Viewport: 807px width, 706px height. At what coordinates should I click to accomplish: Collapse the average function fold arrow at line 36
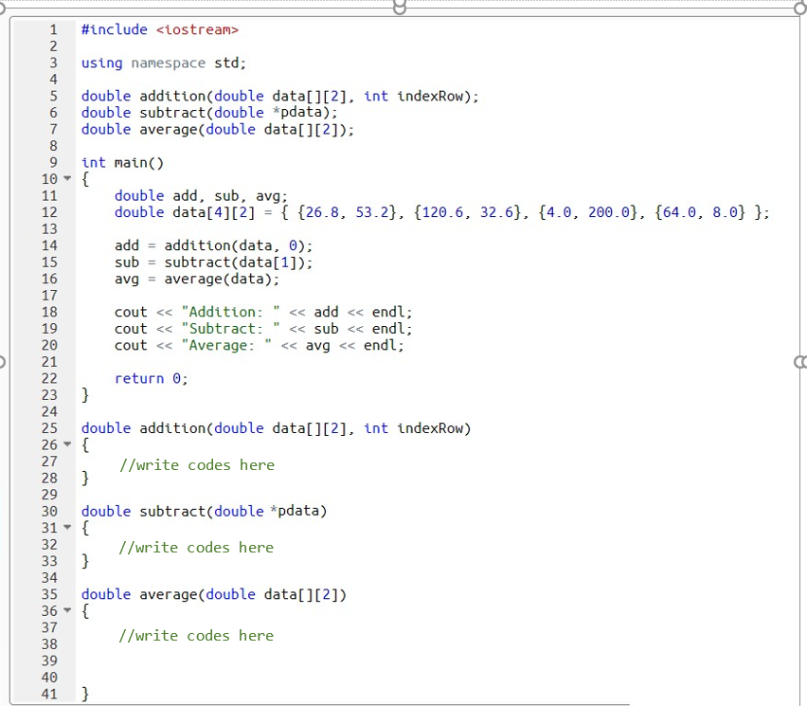click(67, 610)
